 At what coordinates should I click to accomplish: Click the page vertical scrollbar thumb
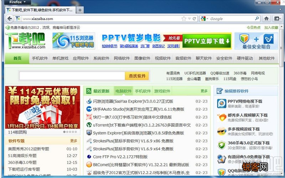pyautogui.click(x=281, y=48)
